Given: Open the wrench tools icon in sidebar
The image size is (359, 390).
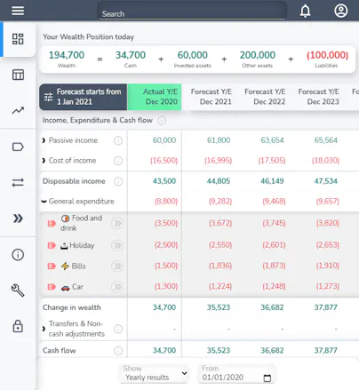Looking at the screenshot, I should click(18, 291).
